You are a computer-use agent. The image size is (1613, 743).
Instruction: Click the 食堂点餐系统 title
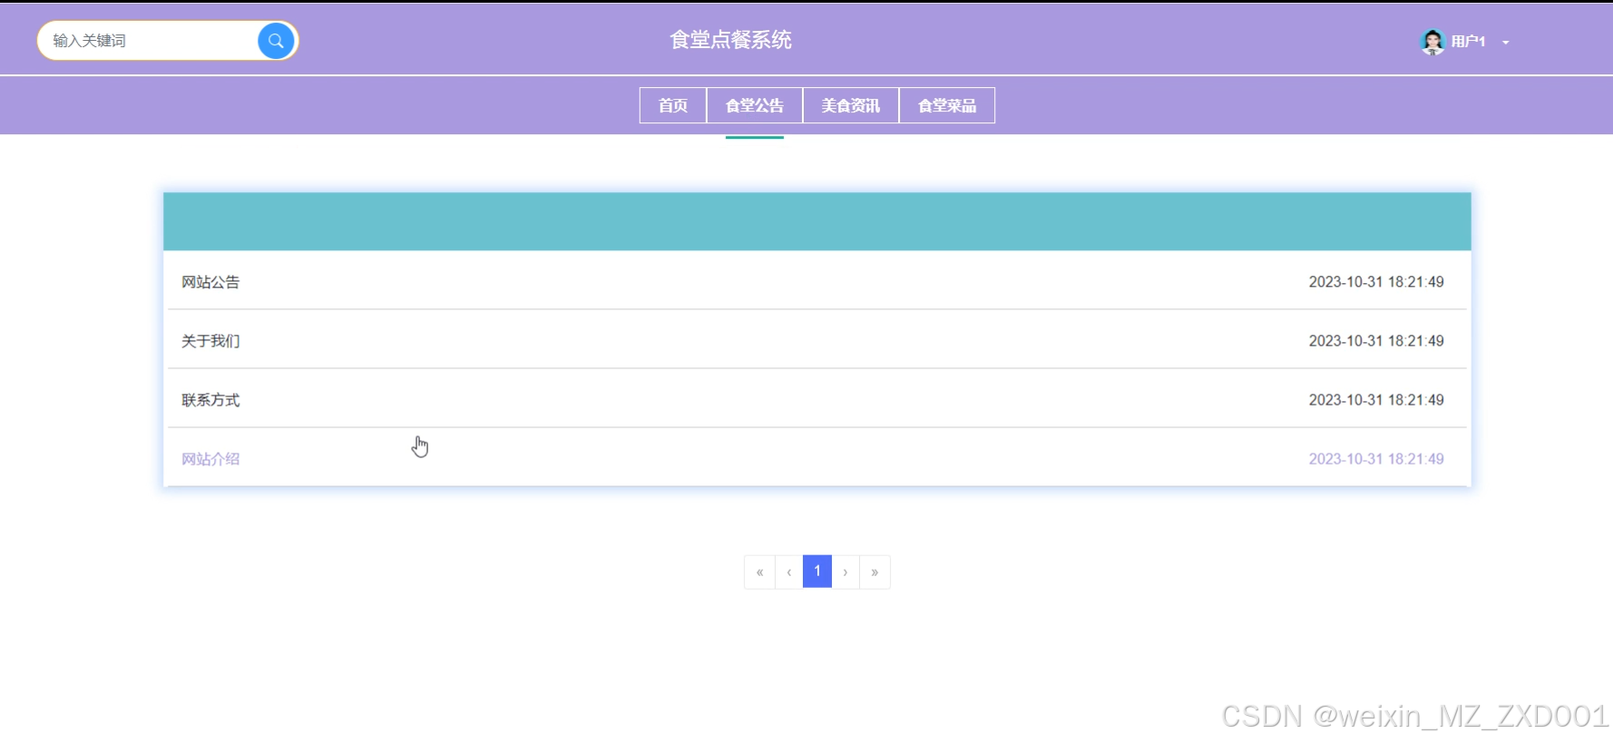pyautogui.click(x=730, y=40)
